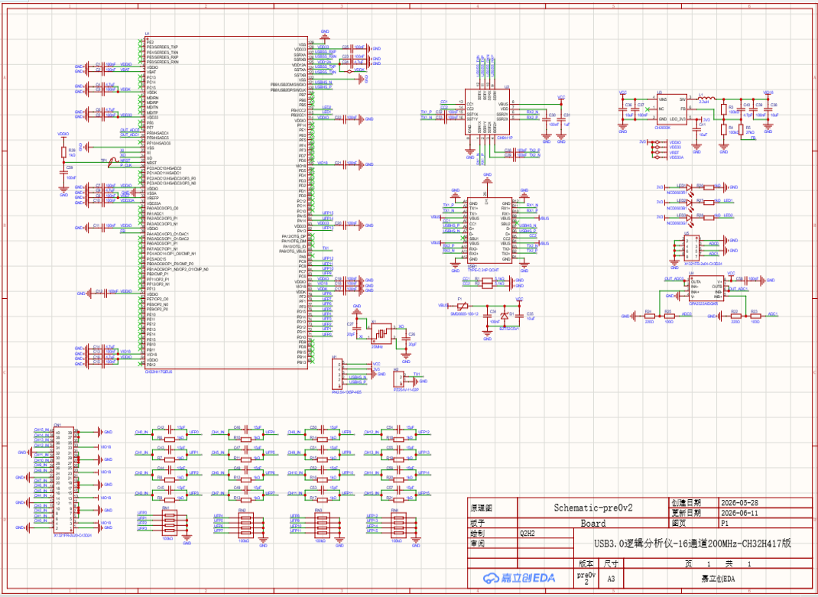Select the H2 two-pin header symbol

point(400,378)
